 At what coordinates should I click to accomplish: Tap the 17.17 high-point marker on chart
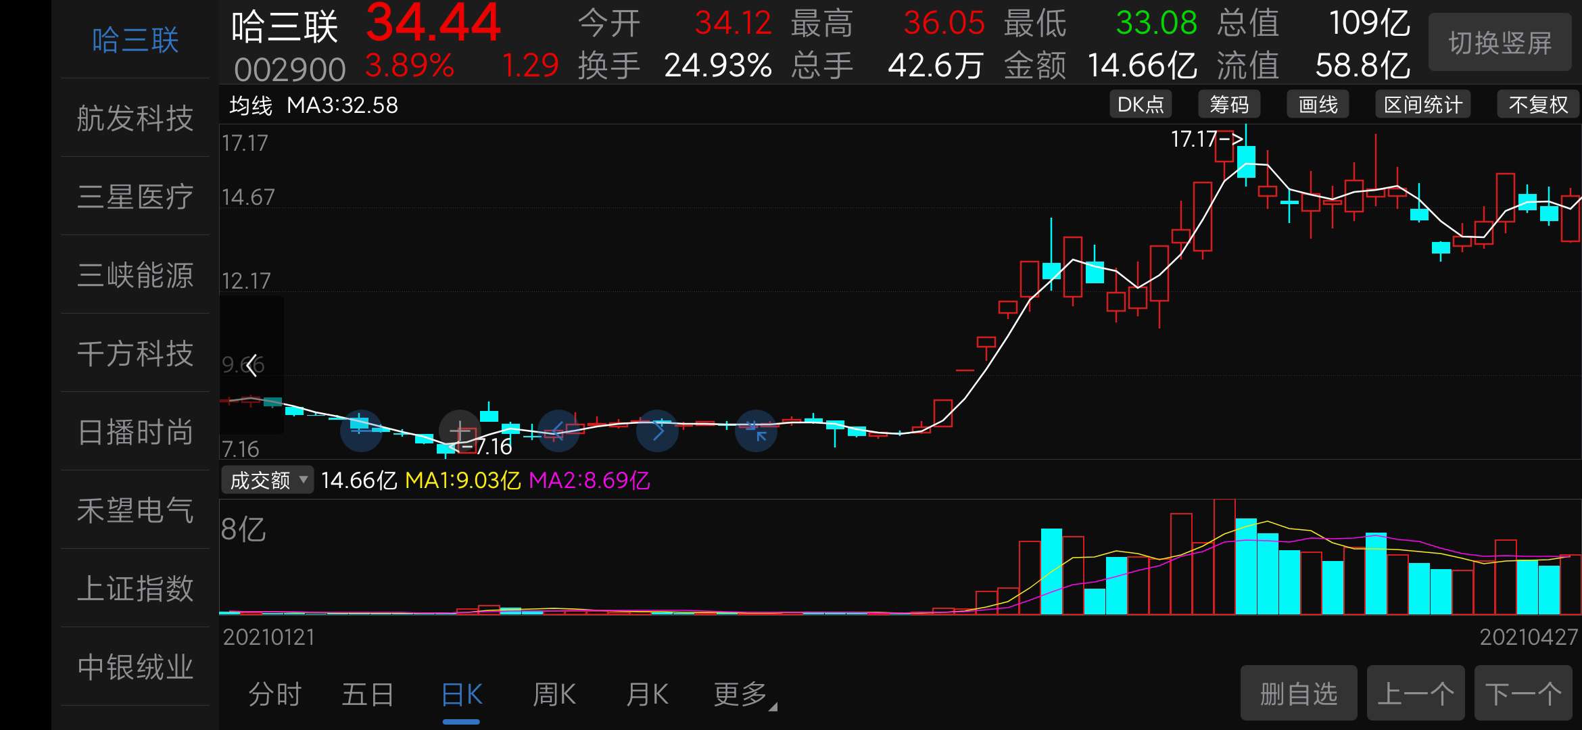[1207, 139]
